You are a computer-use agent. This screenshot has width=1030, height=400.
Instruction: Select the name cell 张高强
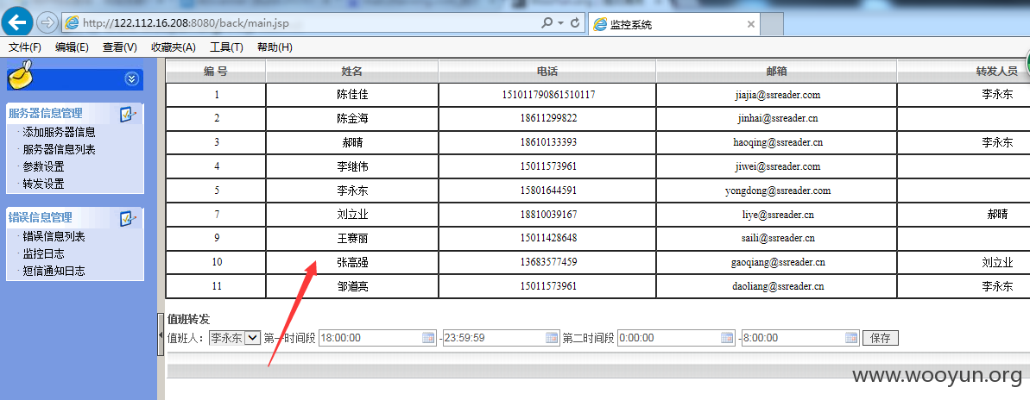353,262
